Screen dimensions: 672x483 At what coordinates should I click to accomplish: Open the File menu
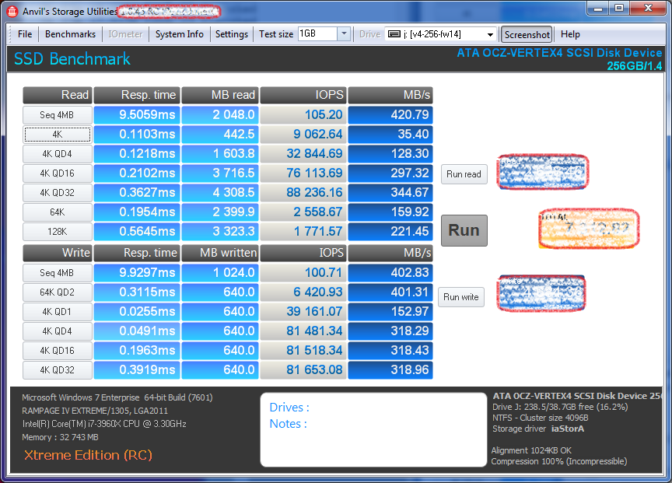(x=25, y=34)
